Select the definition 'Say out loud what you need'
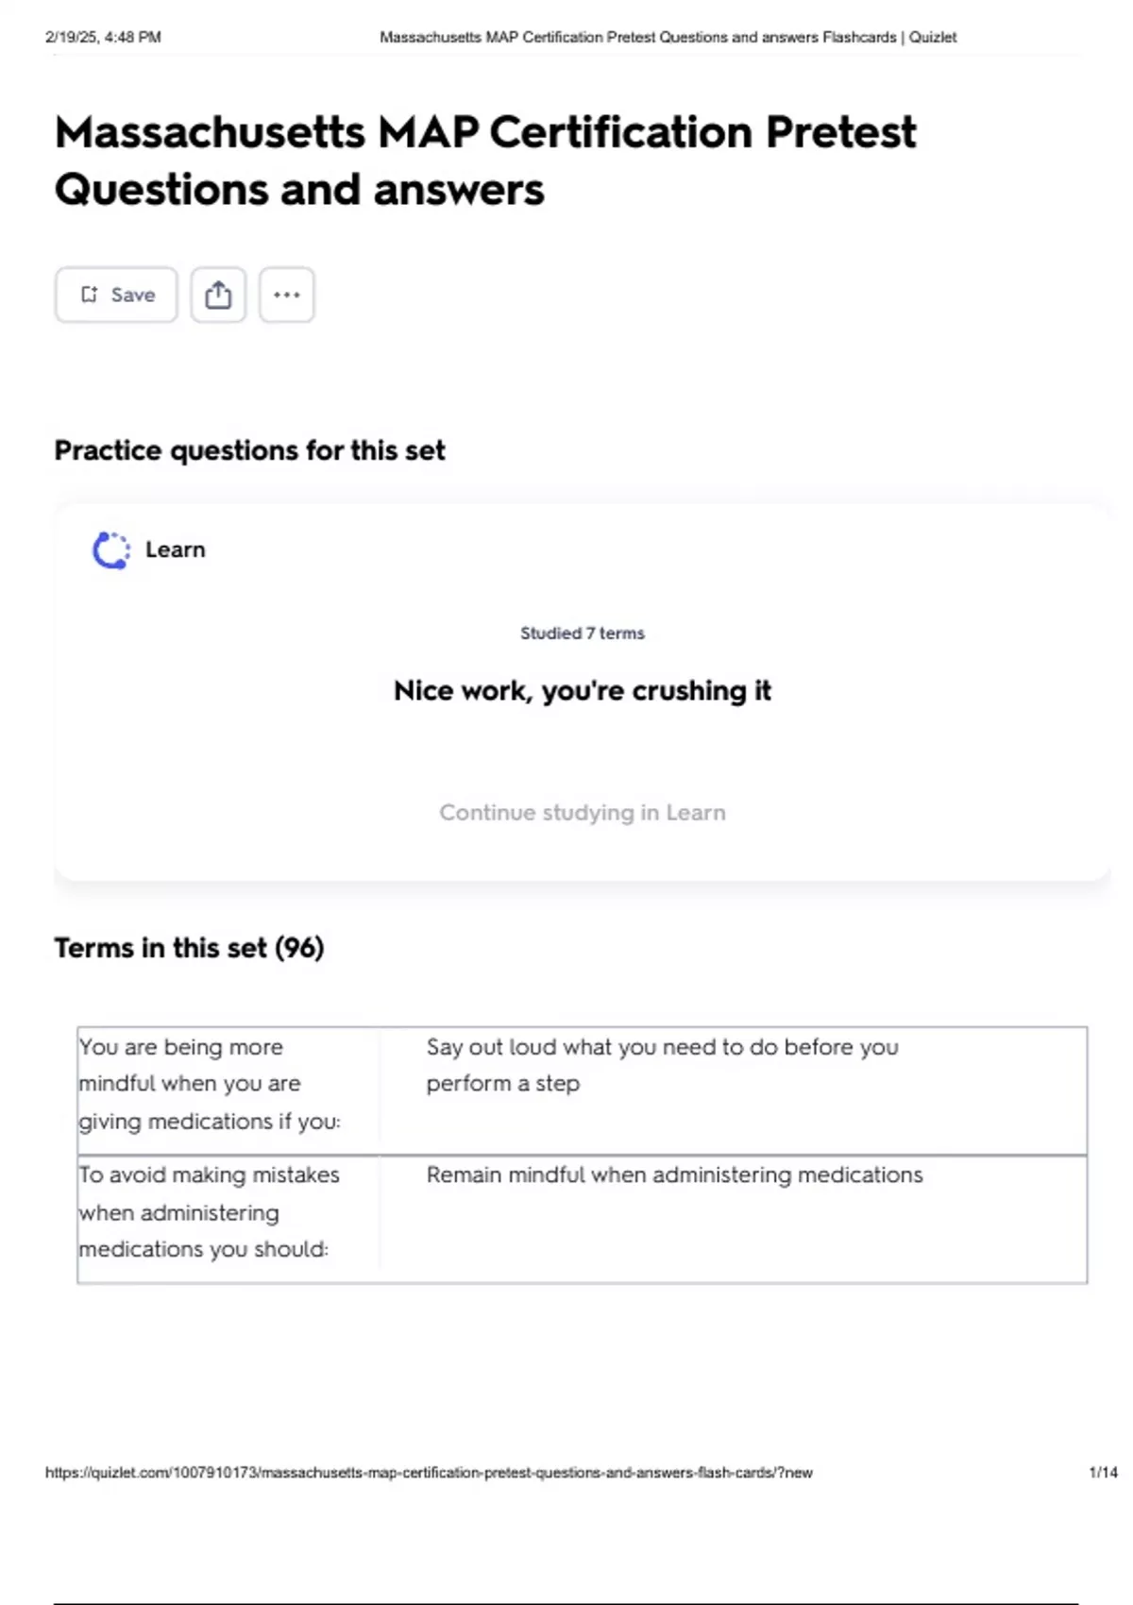This screenshot has height=1605, width=1133. (x=662, y=1065)
